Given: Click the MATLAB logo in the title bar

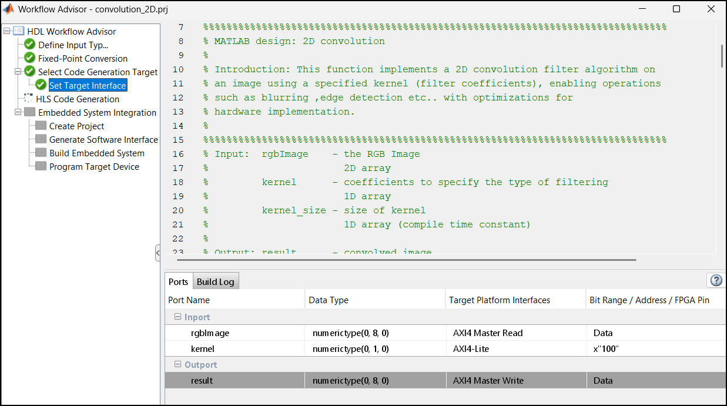Looking at the screenshot, I should coord(8,9).
